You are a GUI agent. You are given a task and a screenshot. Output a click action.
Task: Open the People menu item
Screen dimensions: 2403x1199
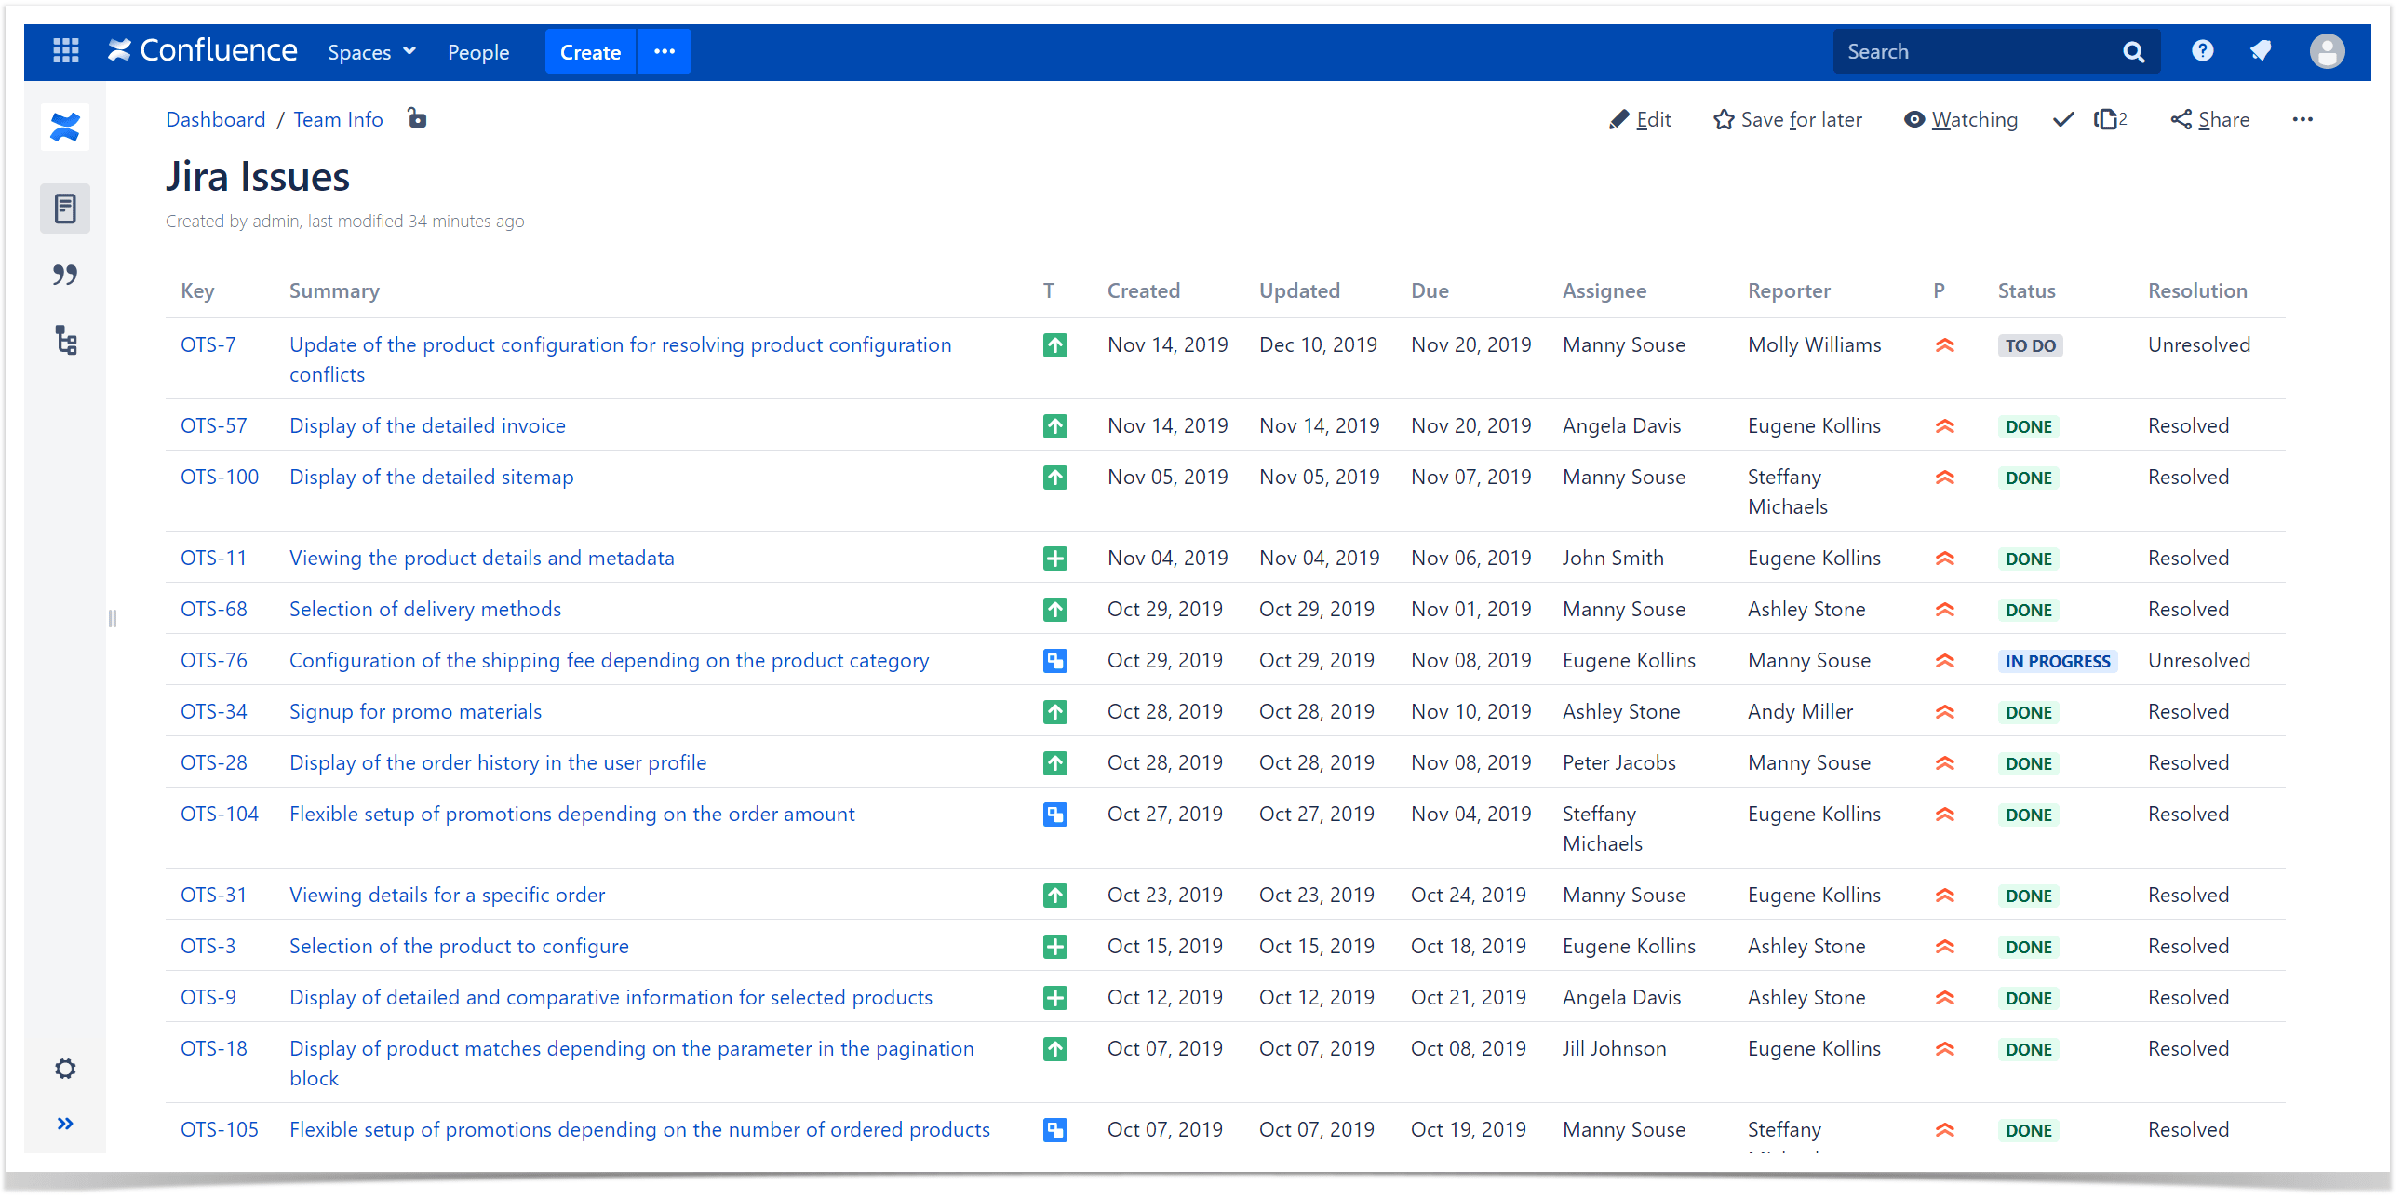pyautogui.click(x=478, y=52)
